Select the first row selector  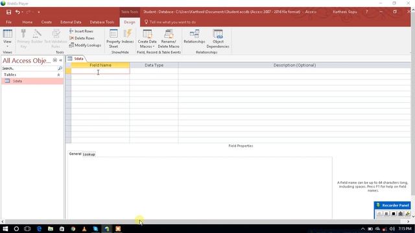coord(68,71)
